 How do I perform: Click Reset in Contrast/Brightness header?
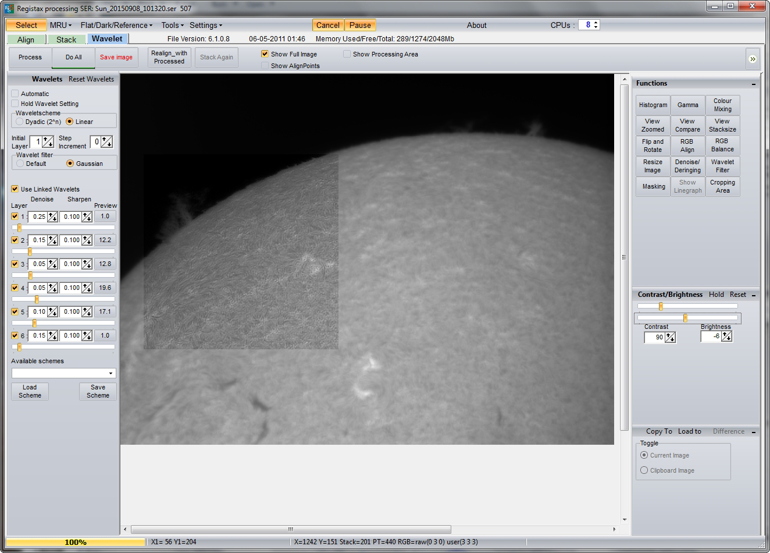738,295
